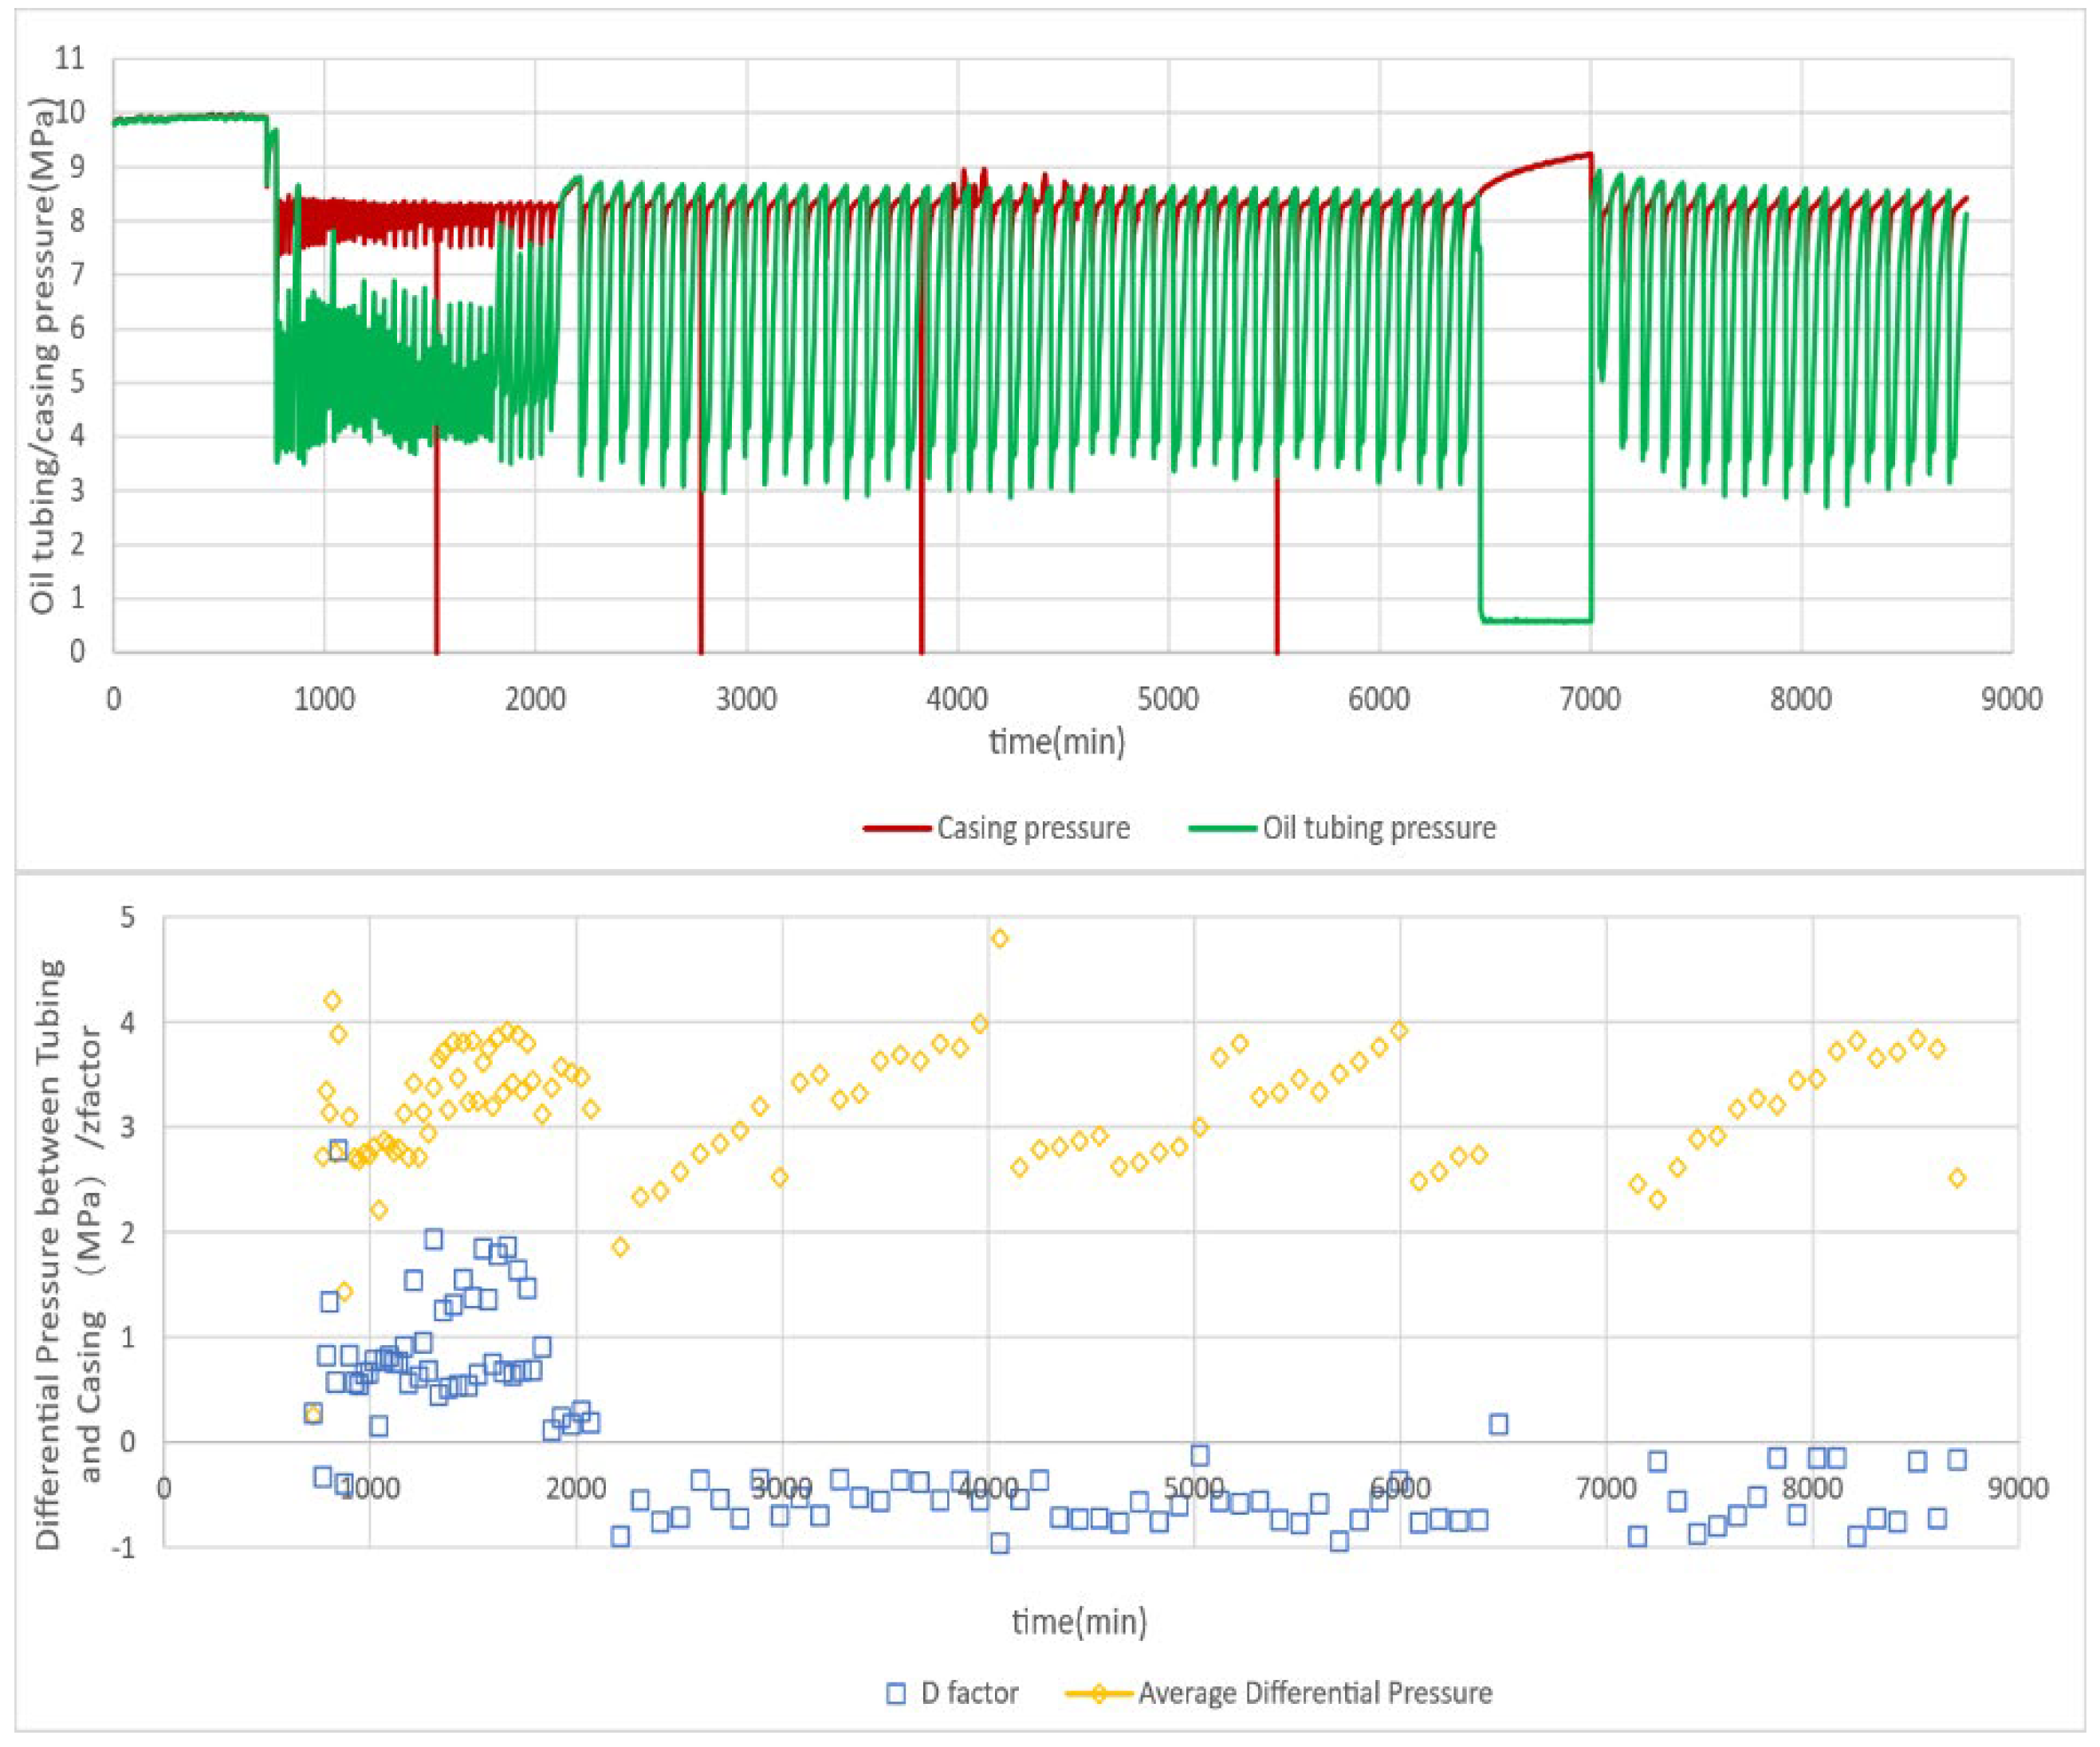Click the green Oil tubing pressure legend line
2100x1747 pixels.
click(1222, 828)
